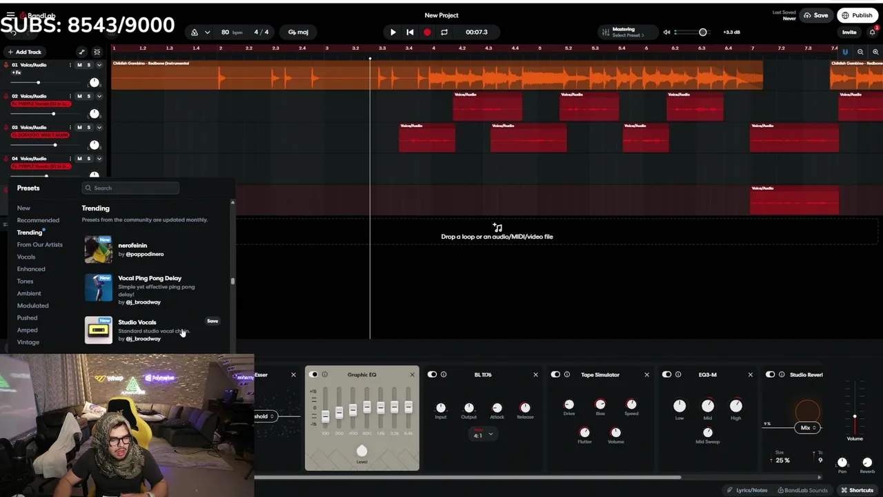Mute track 01 Voice/Audio
Image resolution: width=883 pixels, height=497 pixels.
pyautogui.click(x=79, y=65)
